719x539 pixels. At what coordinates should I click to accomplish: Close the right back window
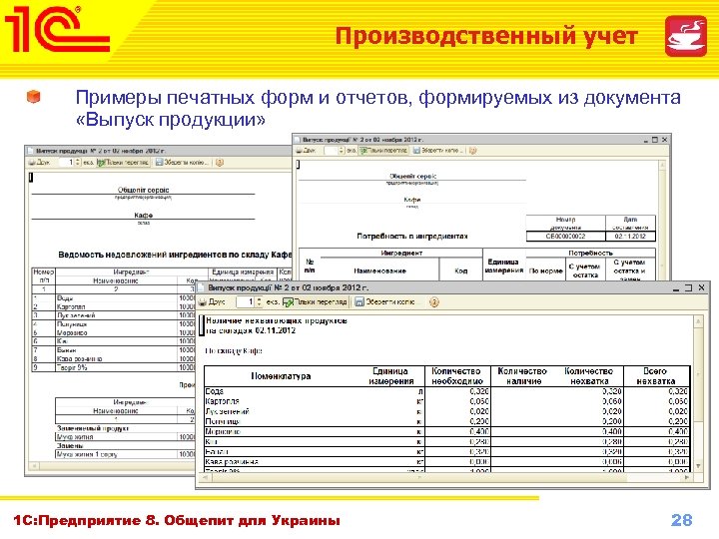pos(664,140)
